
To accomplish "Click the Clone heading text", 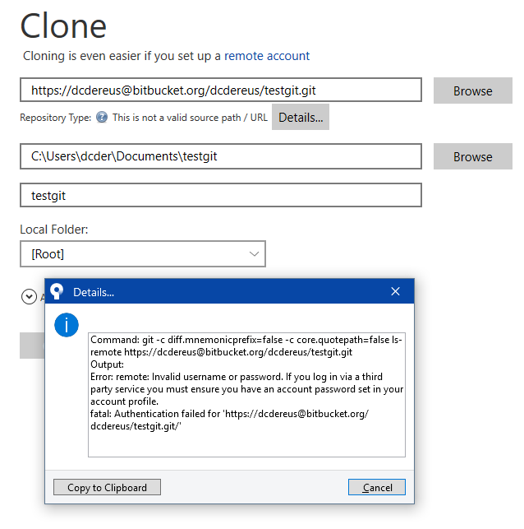I will pyautogui.click(x=63, y=26).
